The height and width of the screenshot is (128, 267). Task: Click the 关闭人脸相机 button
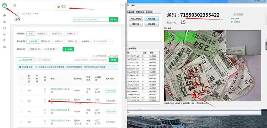136,19
